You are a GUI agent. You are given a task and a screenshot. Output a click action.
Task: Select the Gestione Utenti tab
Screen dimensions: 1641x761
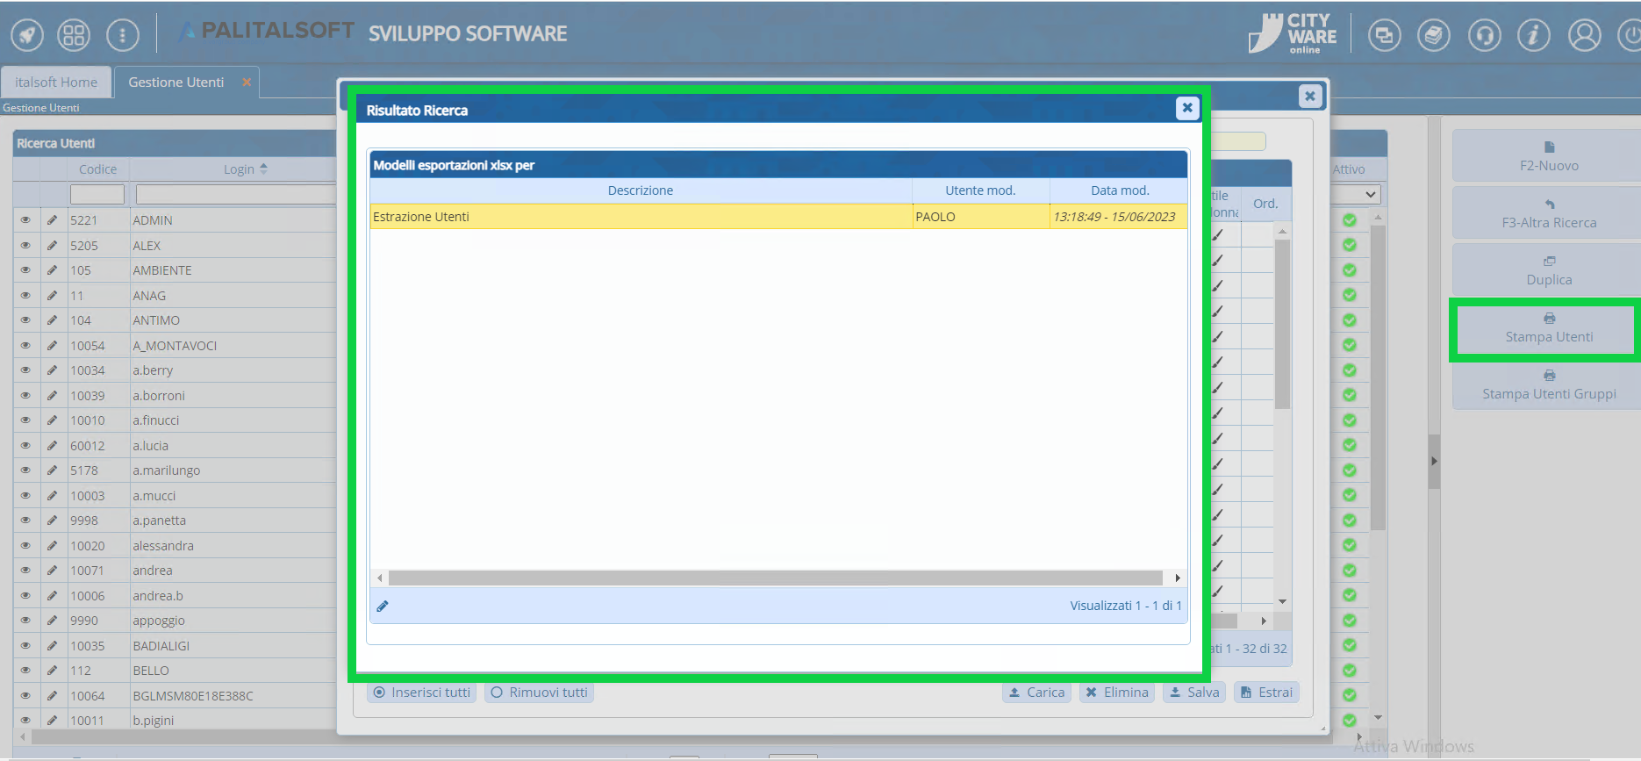coord(176,83)
